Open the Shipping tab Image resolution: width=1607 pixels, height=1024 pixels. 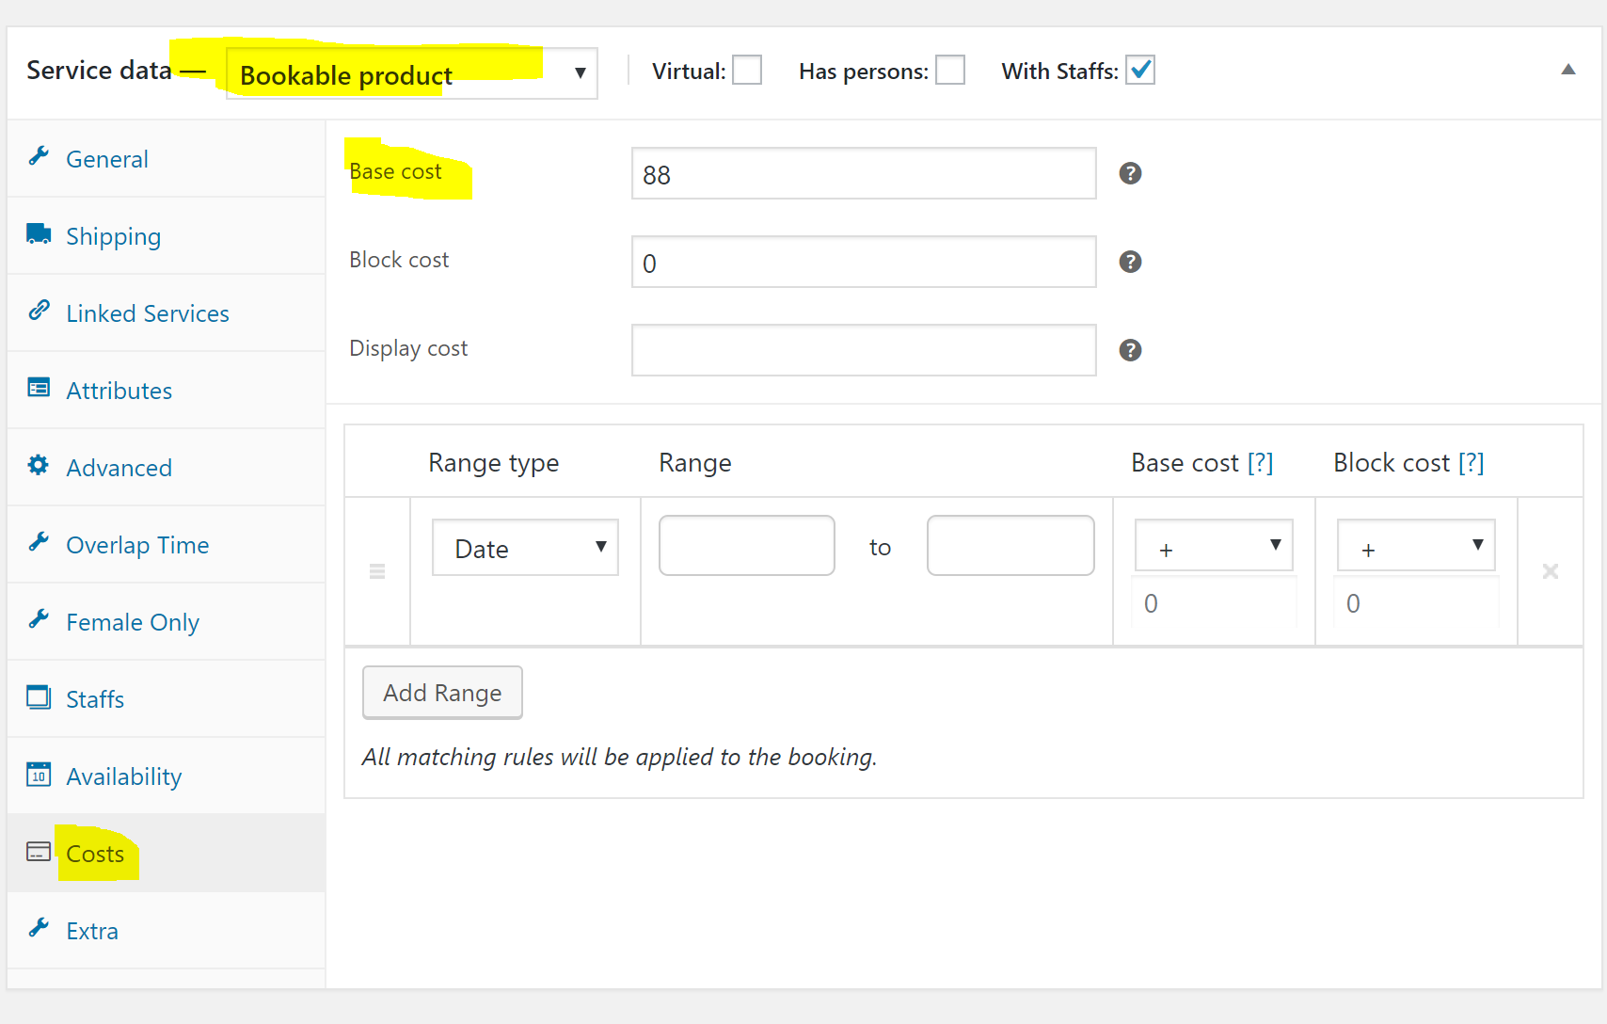(167, 236)
